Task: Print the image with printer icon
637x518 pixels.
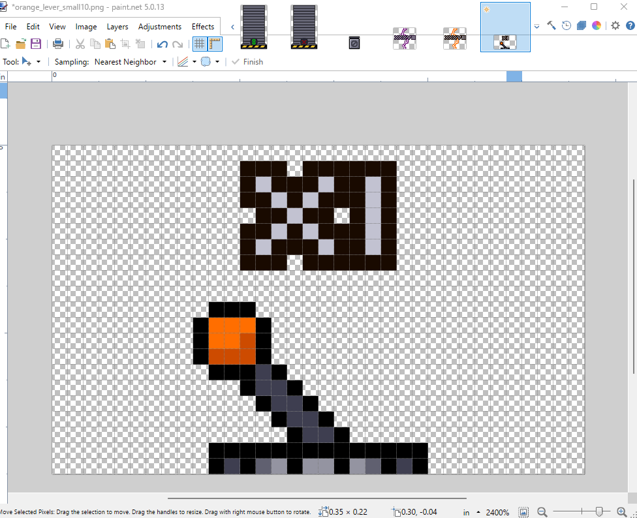Action: pyautogui.click(x=58, y=44)
